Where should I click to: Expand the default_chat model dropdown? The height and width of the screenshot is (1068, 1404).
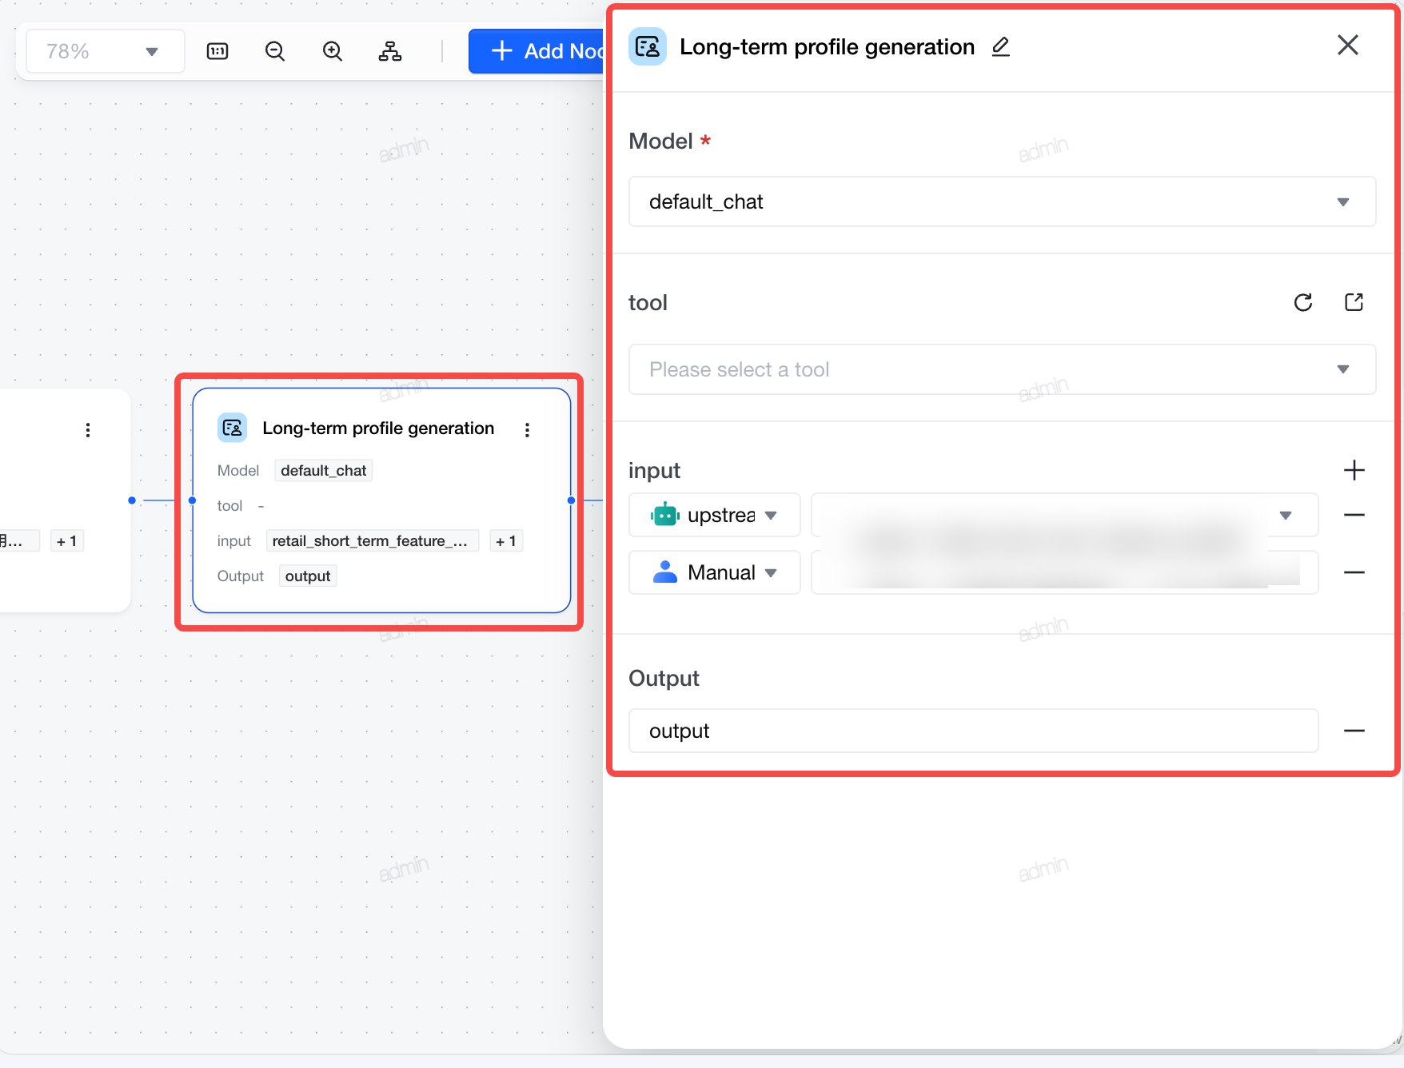[1002, 201]
